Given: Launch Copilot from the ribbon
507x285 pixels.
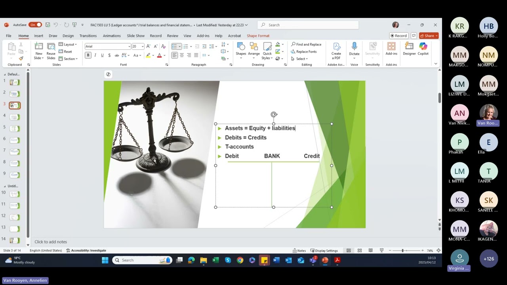Looking at the screenshot, I should pos(423,49).
